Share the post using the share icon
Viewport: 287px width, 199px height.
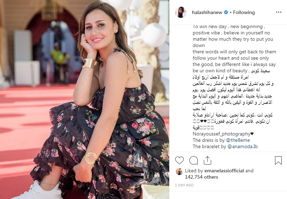pos(207,160)
